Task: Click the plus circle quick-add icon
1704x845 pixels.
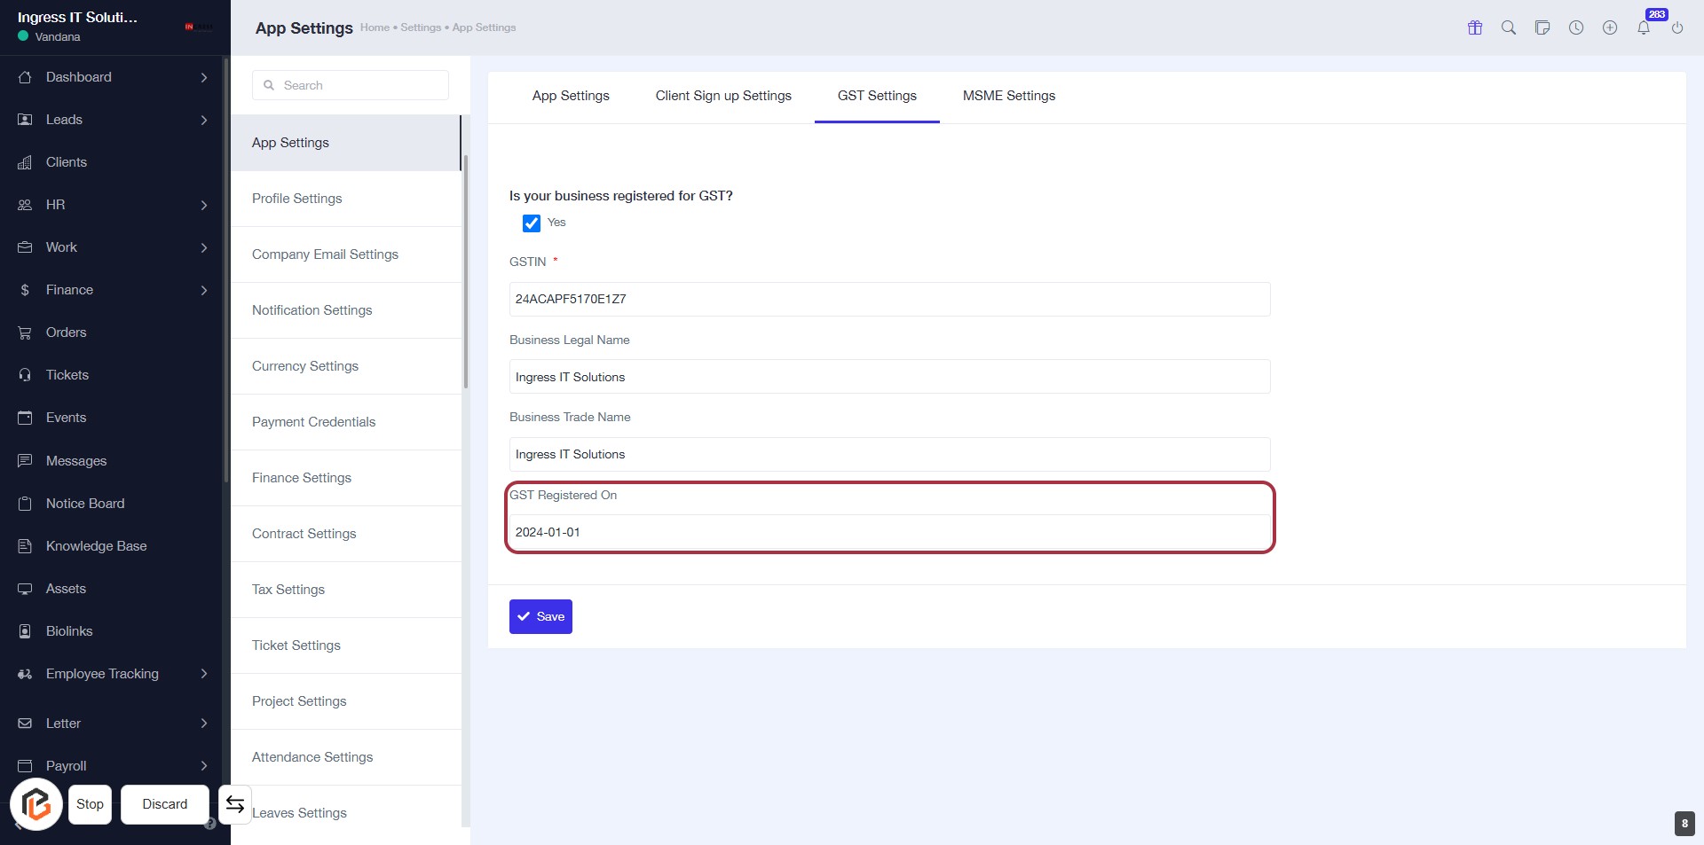Action: [x=1610, y=27]
